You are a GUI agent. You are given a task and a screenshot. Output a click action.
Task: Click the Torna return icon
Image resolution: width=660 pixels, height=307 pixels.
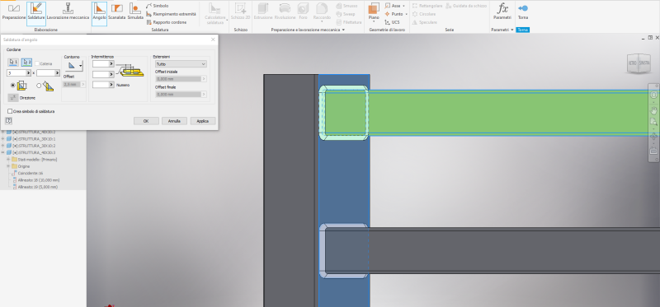(523, 12)
